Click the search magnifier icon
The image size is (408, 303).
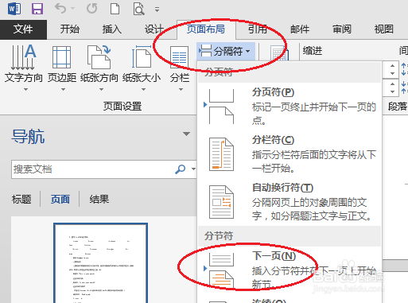[181, 169]
